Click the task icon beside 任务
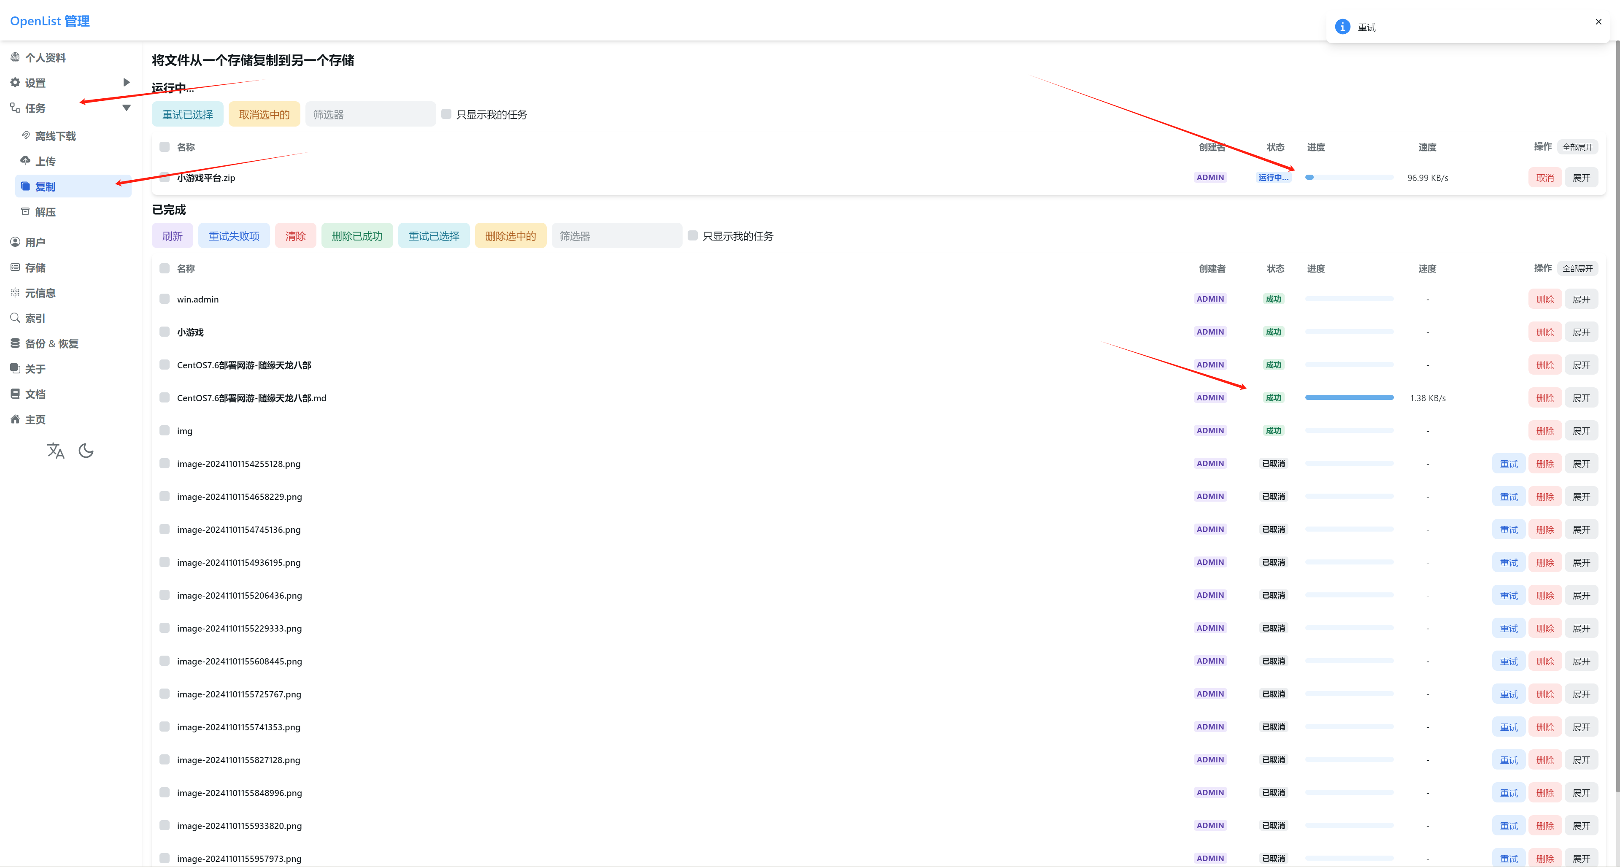 point(15,108)
